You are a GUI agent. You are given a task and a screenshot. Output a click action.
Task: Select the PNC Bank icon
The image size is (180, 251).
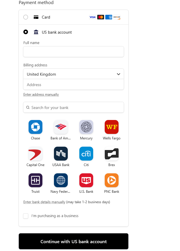(112, 180)
